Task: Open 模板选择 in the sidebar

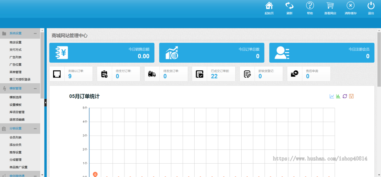Action: coord(16,97)
